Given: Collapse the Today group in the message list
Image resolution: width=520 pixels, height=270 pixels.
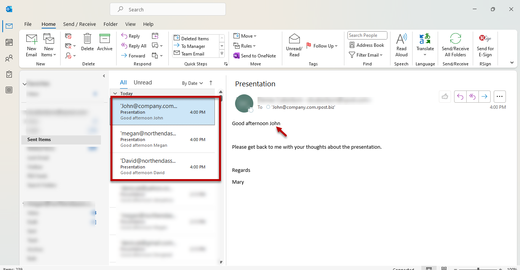Looking at the screenshot, I should [115, 94].
